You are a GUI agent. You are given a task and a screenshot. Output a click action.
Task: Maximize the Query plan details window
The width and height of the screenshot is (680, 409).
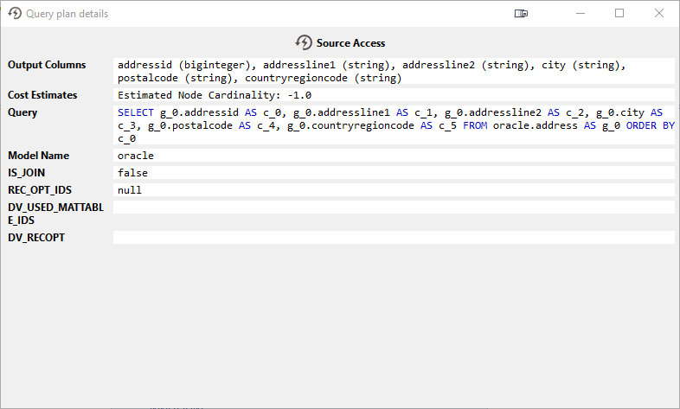[x=619, y=14]
